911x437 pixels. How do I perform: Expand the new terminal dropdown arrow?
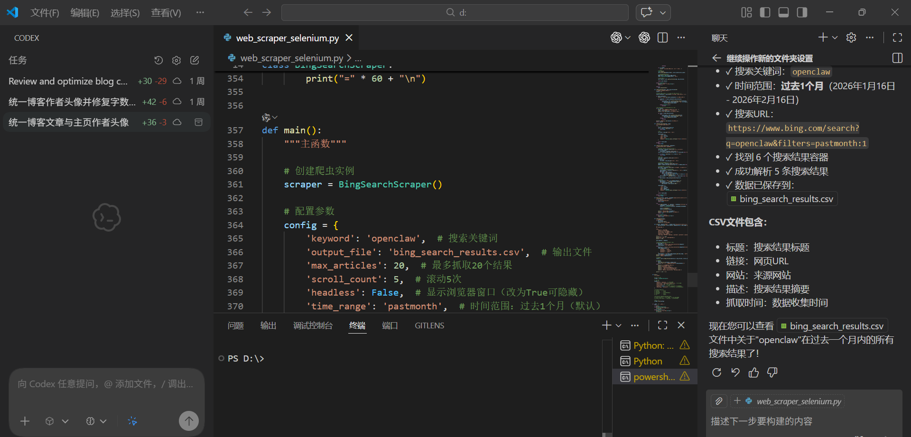pyautogui.click(x=619, y=325)
